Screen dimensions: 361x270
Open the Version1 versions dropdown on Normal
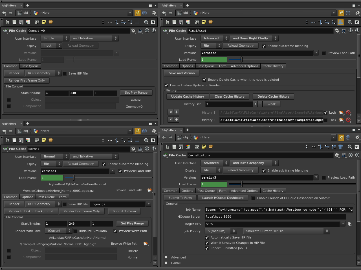point(113,171)
